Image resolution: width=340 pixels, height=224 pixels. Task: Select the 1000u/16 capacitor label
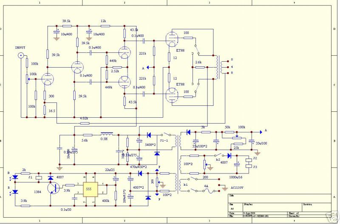(x=236, y=177)
